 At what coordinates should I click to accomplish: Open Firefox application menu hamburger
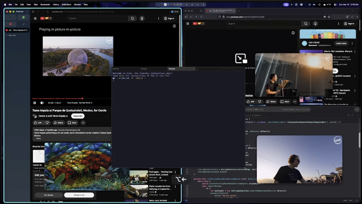pyautogui.click(x=357, y=17)
